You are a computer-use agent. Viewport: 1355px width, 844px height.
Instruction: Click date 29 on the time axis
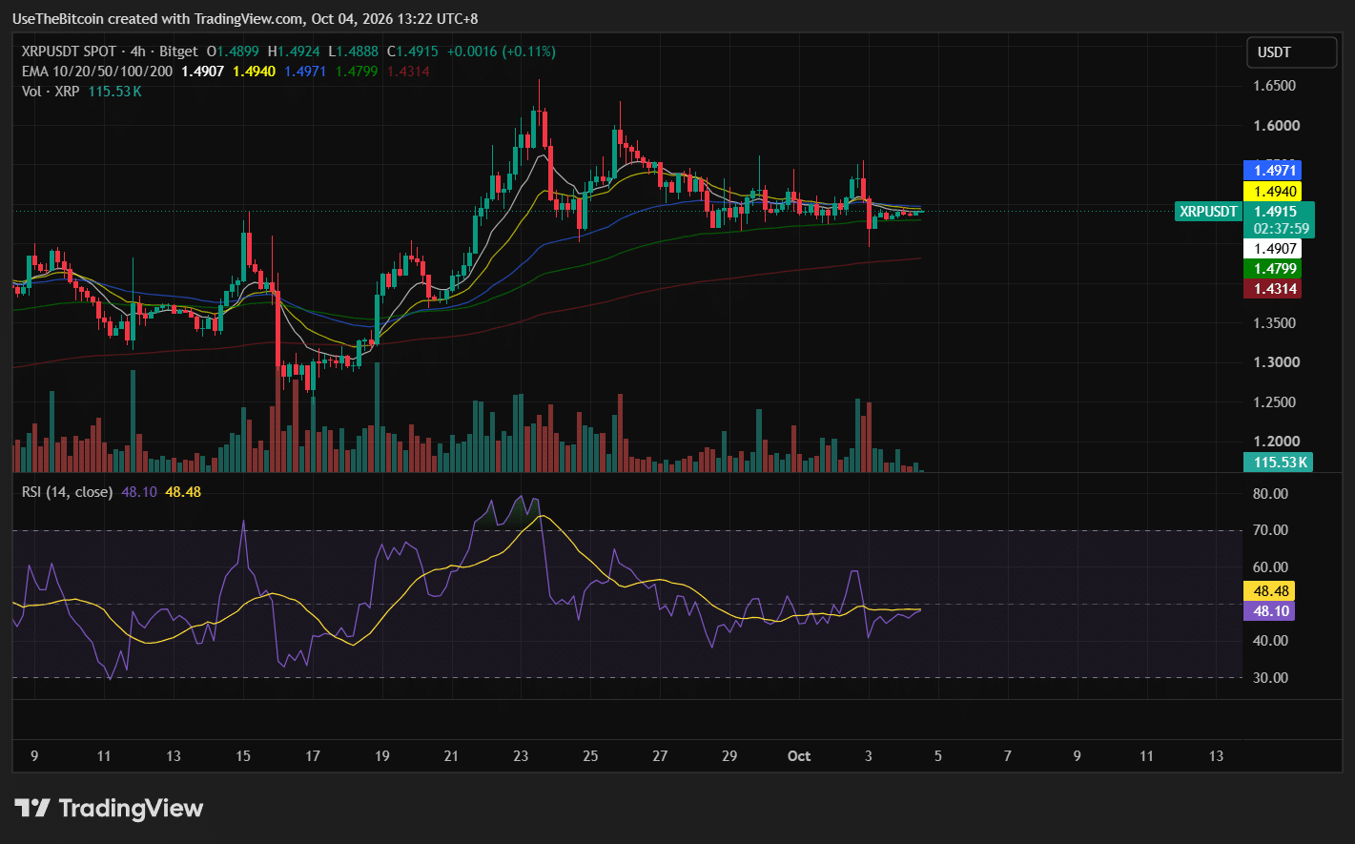click(x=729, y=756)
